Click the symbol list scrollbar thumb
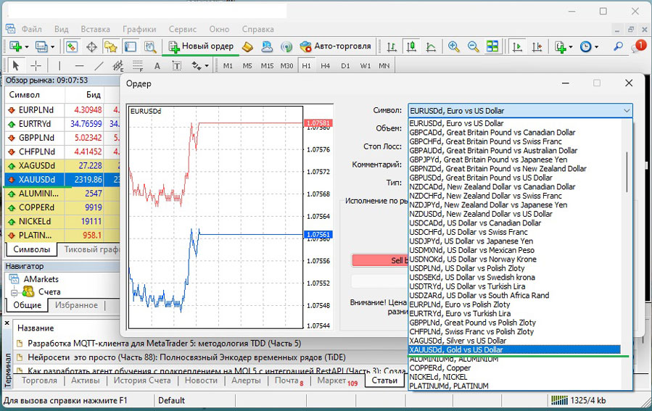Viewport: 652px width, 411px height. tap(627, 172)
